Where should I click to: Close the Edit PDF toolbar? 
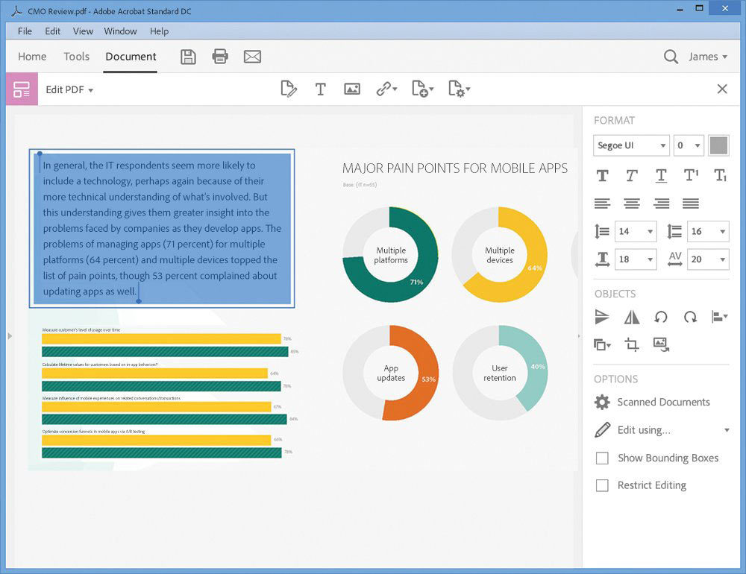pyautogui.click(x=722, y=89)
